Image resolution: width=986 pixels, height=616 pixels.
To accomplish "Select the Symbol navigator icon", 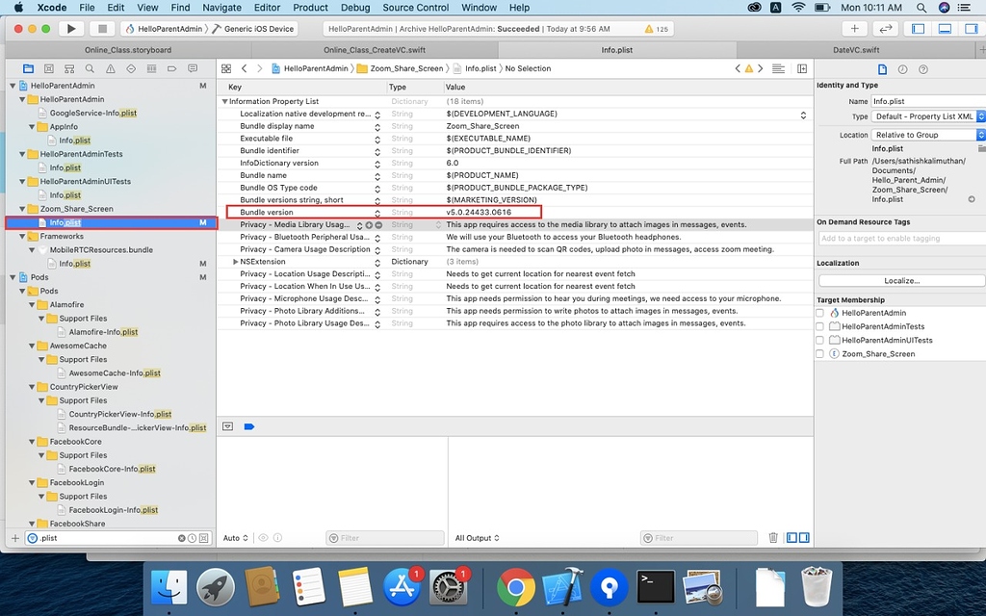I will coord(48,68).
